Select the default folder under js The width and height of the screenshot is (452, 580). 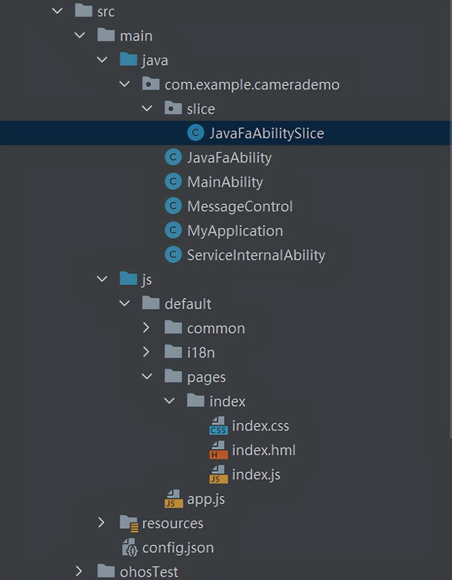pos(188,303)
